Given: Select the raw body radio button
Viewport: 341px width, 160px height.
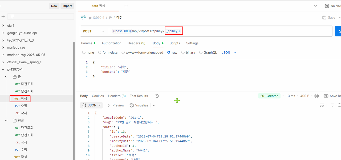Looking at the screenshot, I should coord(169,52).
